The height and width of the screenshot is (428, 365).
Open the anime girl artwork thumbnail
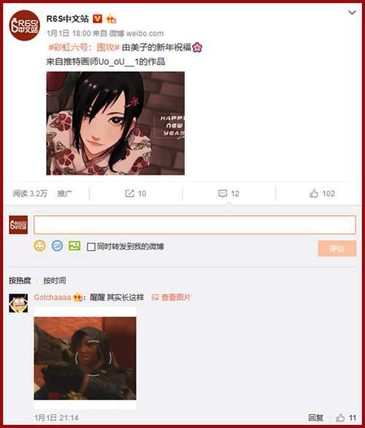tap(115, 123)
